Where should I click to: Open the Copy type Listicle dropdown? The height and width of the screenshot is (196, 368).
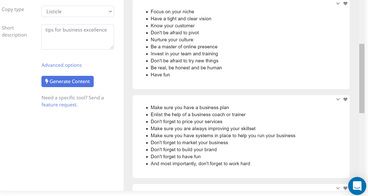(78, 12)
